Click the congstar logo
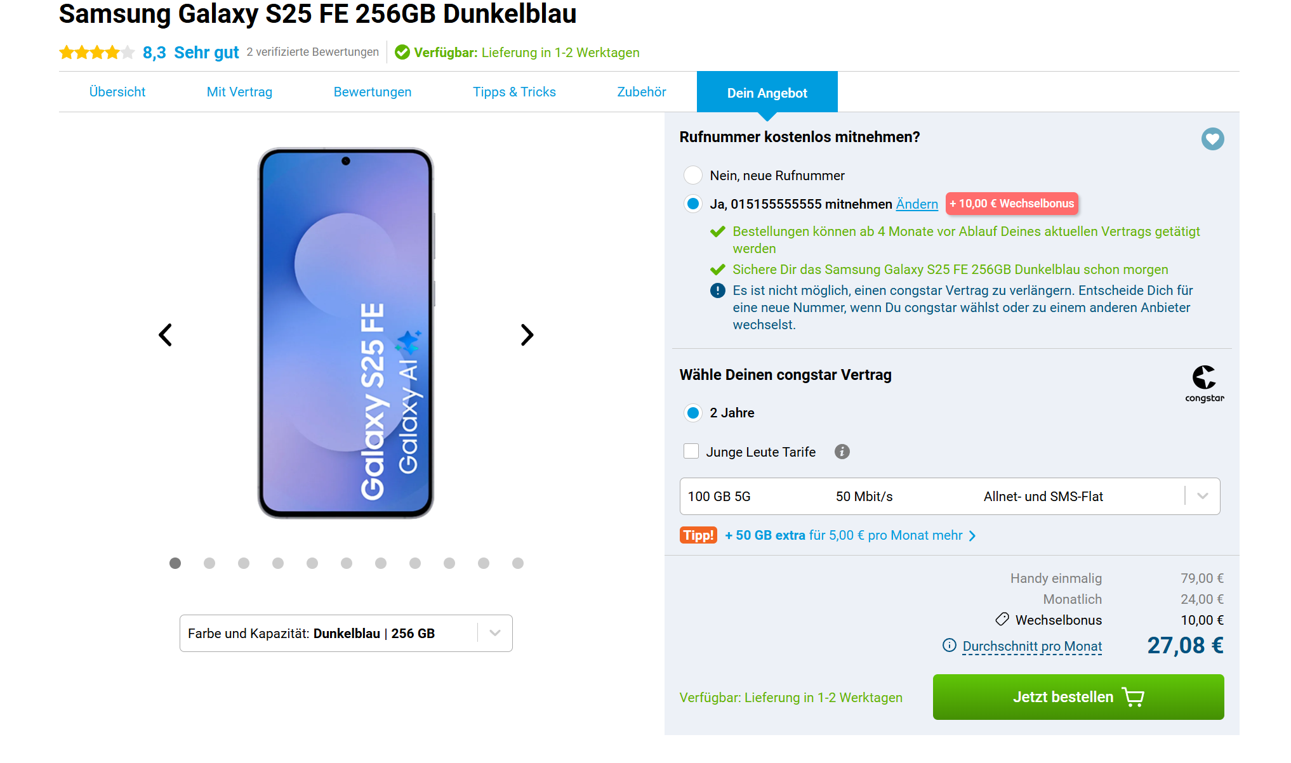The height and width of the screenshot is (763, 1291). pos(1204,383)
